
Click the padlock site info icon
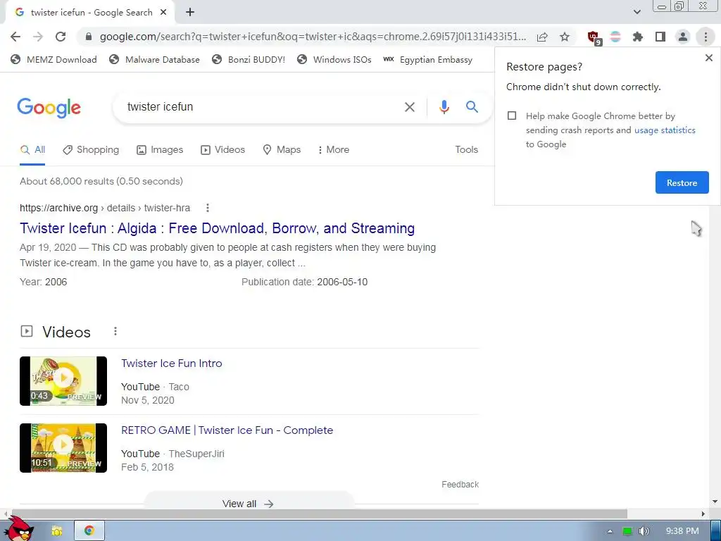click(89, 37)
